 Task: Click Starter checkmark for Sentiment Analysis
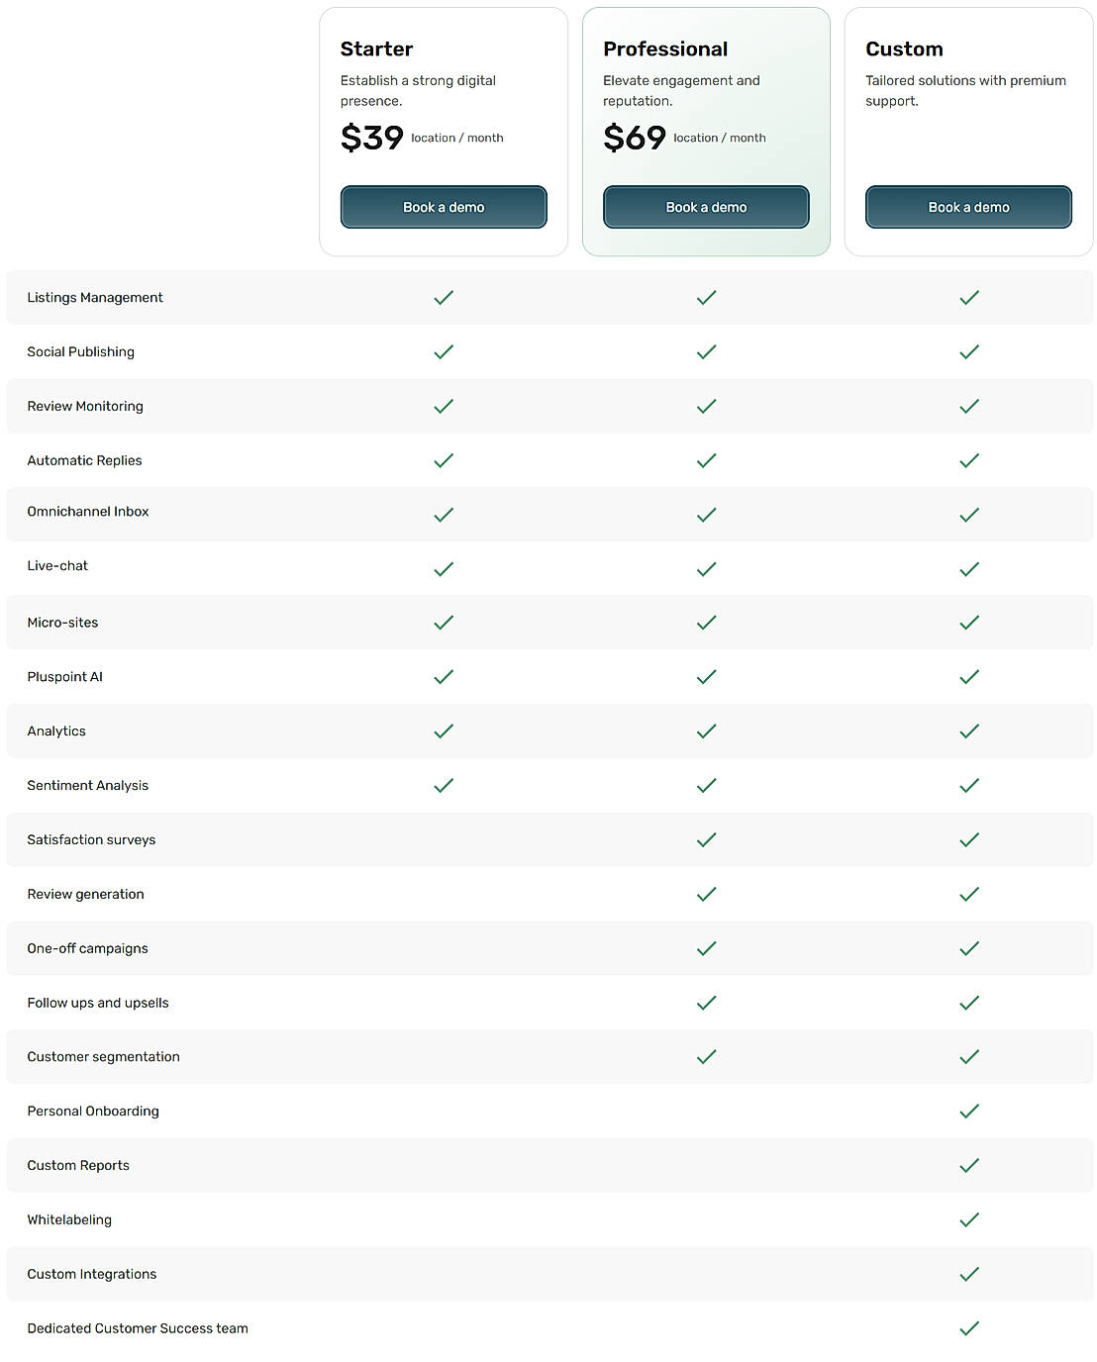pos(444,785)
